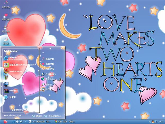Screen dimensions: 165x124
Task: Open 运行 run dialog entry
Action: (46, 90)
